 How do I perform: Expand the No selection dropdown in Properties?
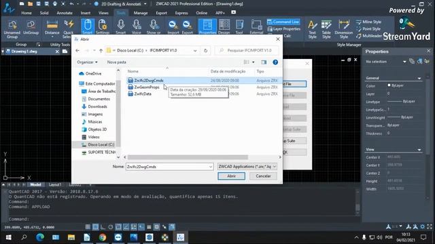pos(404,62)
